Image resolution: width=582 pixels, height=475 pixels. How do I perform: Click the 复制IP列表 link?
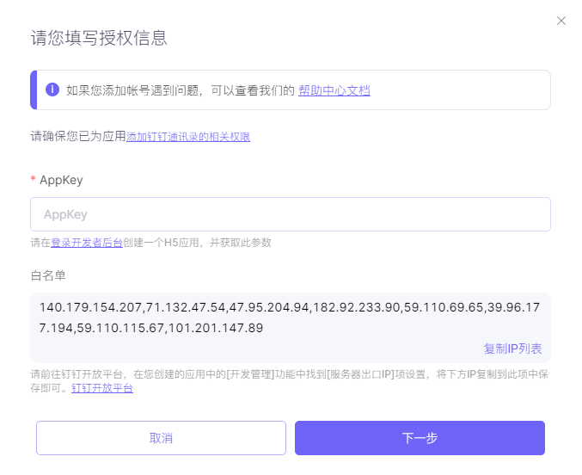[x=512, y=349]
